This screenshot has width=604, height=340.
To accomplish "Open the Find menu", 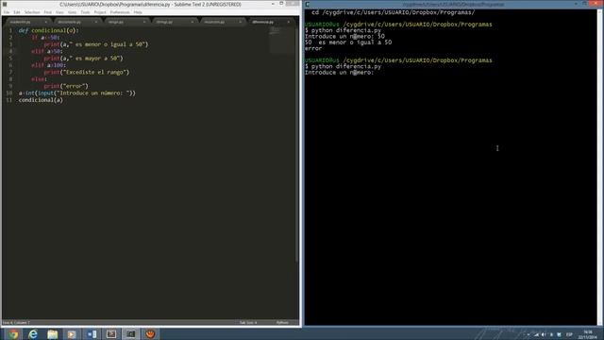I will (x=48, y=12).
